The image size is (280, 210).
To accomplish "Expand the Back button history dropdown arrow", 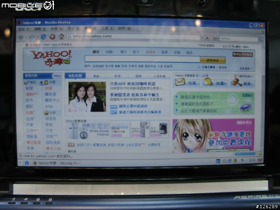I will coord(26,37).
